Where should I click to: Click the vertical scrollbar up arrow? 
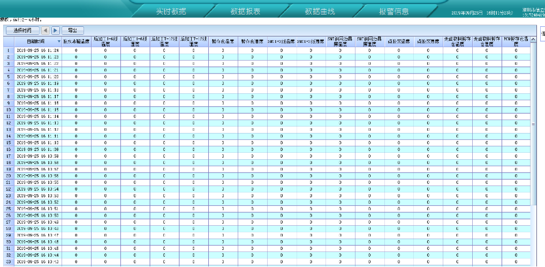(x=533, y=40)
